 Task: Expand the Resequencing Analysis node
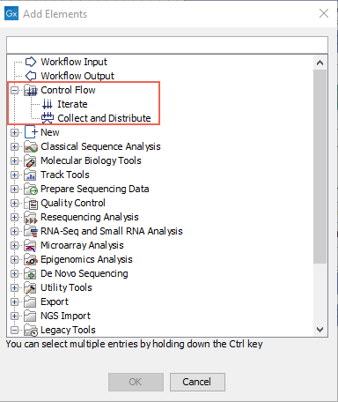[14, 217]
